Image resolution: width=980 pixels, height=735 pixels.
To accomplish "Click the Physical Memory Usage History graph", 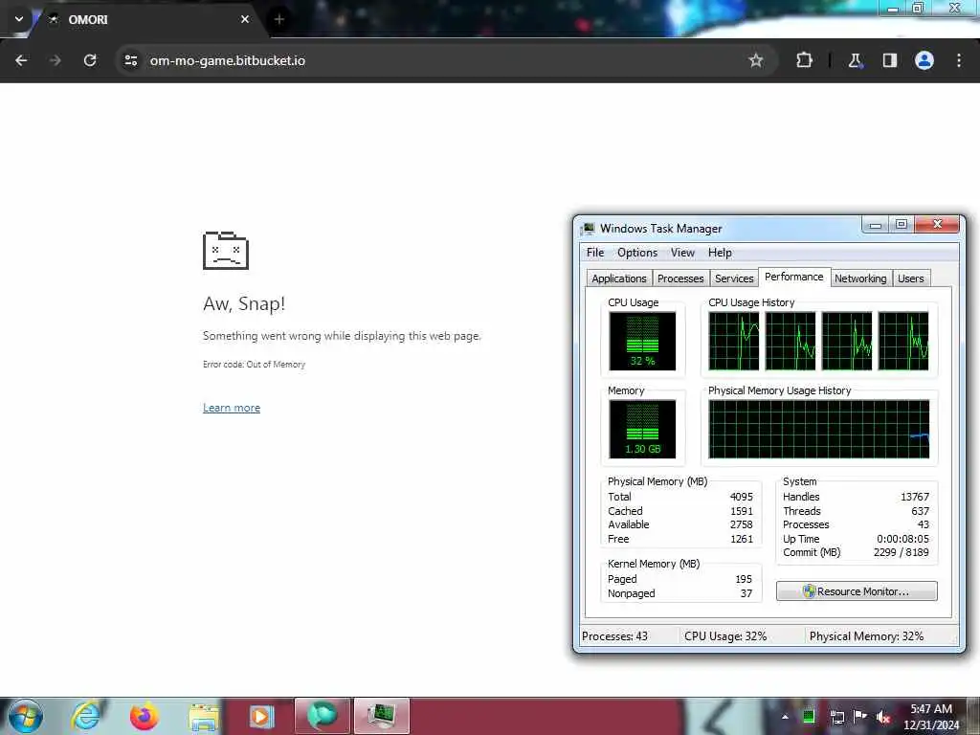I will click(x=819, y=430).
